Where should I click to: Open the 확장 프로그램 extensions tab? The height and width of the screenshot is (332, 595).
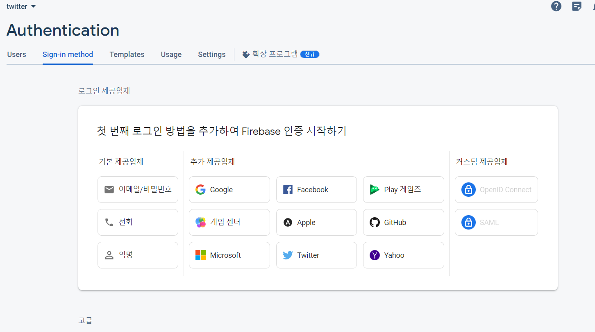coord(280,54)
